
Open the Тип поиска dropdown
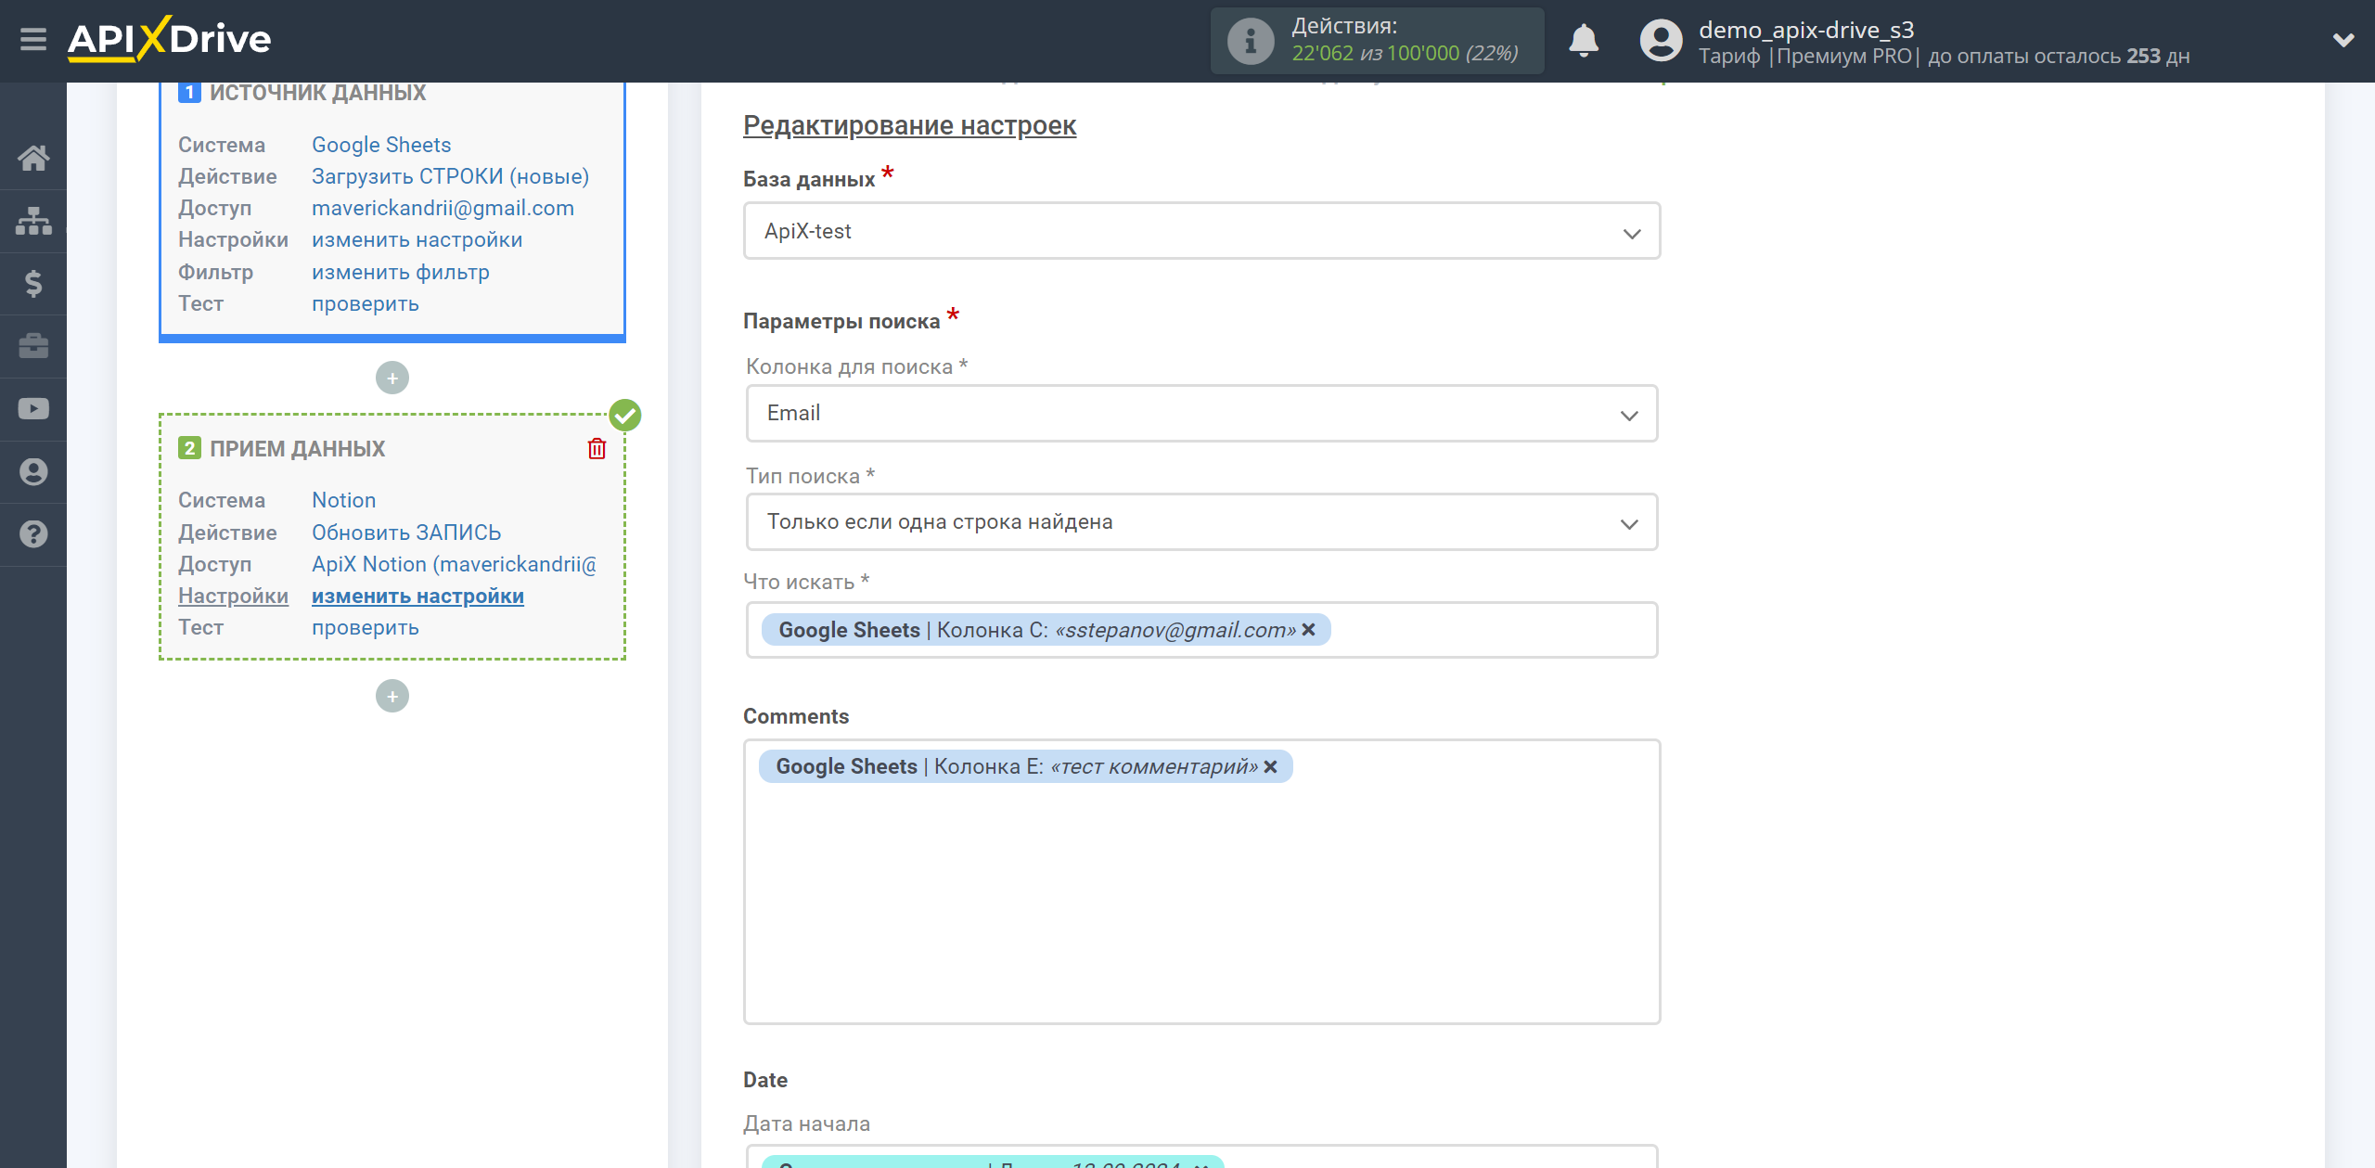1201,521
